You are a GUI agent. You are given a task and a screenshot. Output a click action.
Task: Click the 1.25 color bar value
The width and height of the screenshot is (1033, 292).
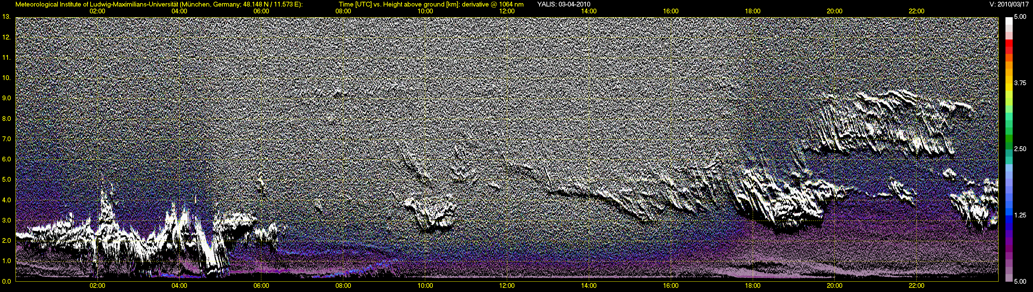1020,215
